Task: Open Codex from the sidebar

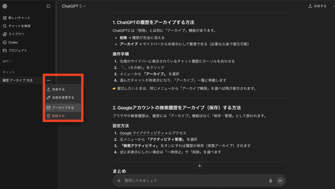Action: pos(13,42)
